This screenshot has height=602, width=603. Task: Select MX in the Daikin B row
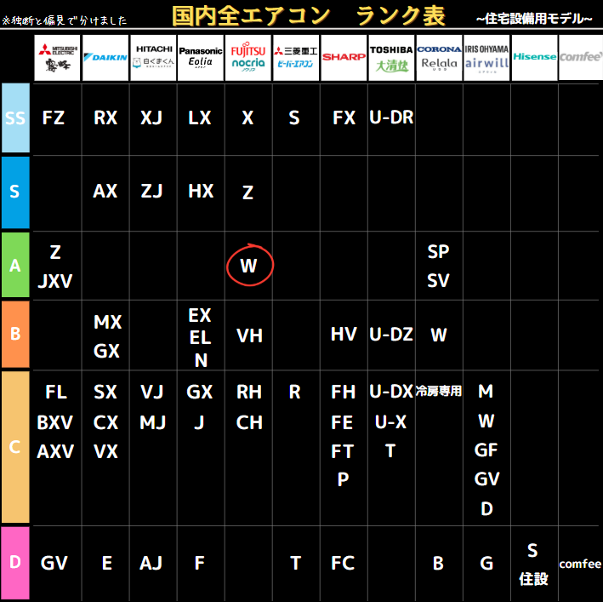107,322
